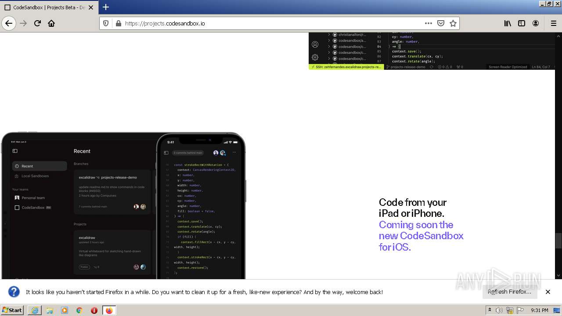The height and width of the screenshot is (316, 562).
Task: Open Windows Media Player from the taskbar
Action: click(65, 310)
